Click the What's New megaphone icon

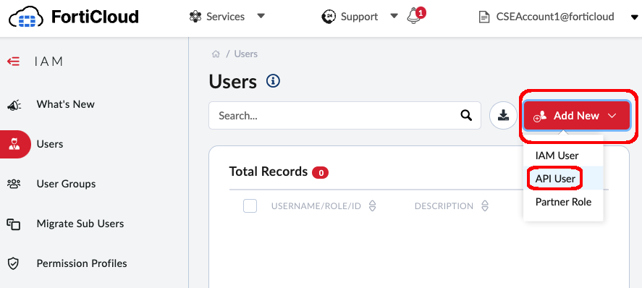coord(14,106)
